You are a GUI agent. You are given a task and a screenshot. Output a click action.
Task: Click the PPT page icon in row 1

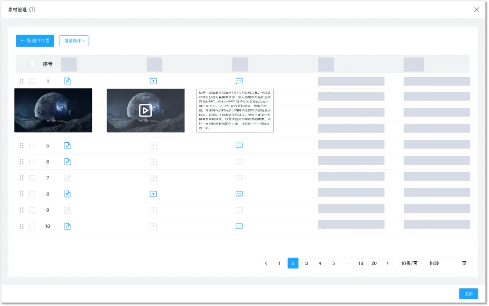[x=67, y=81]
